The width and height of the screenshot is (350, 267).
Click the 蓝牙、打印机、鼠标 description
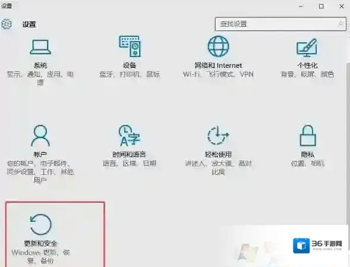[x=130, y=74]
